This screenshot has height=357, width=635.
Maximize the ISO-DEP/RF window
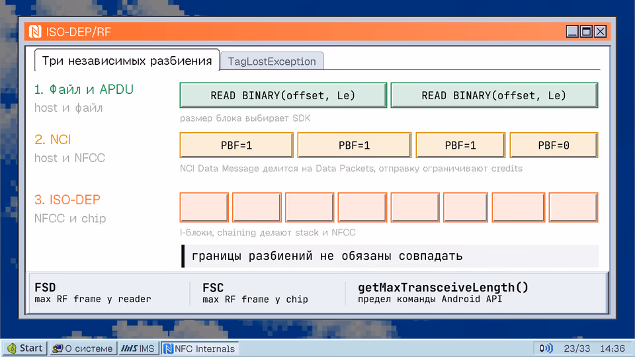[x=586, y=31]
